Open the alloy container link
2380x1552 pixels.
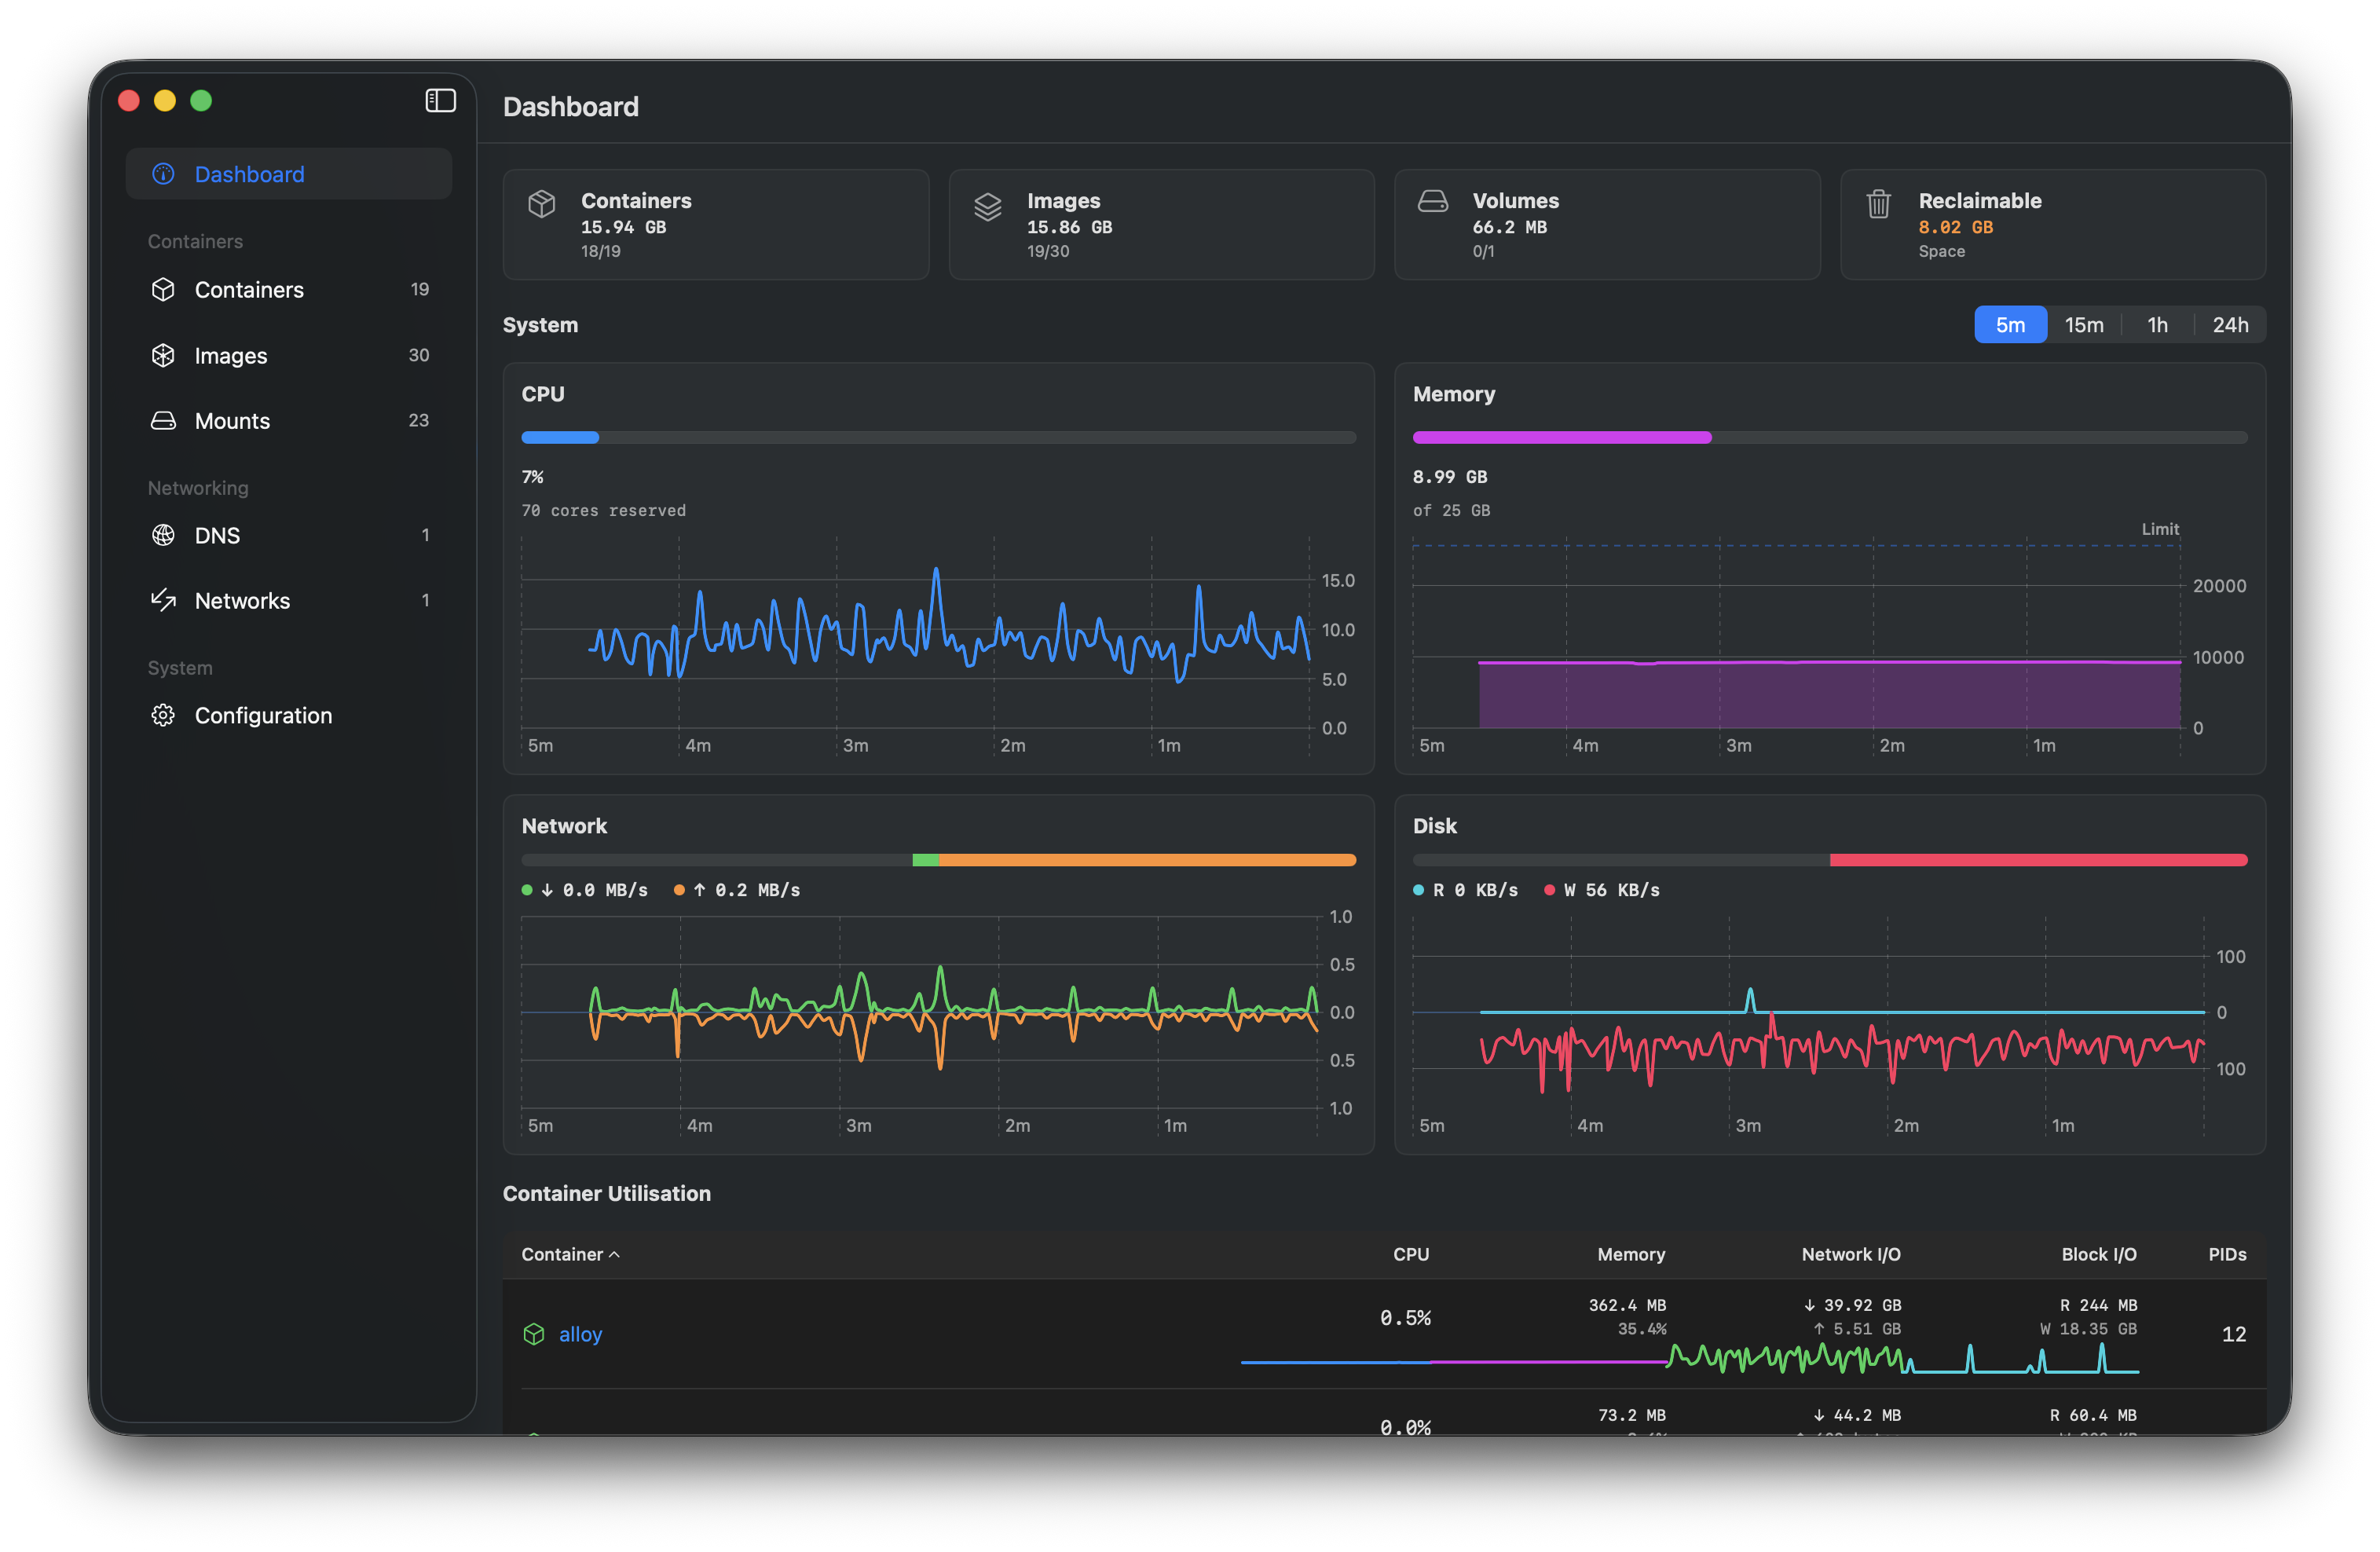tap(580, 1334)
